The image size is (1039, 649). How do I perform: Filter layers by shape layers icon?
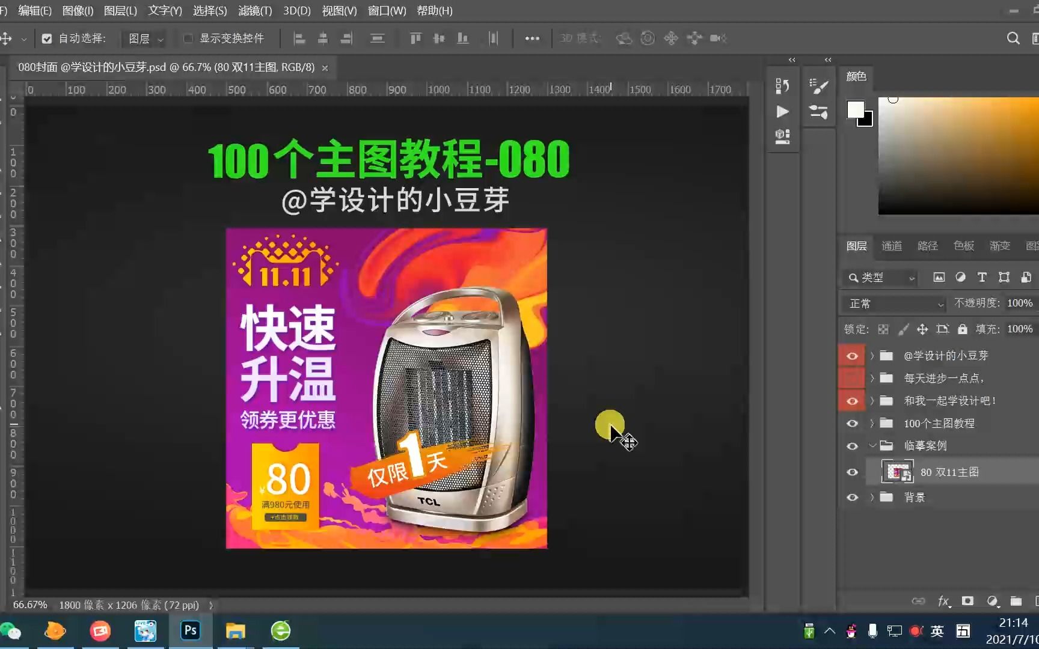click(1004, 277)
